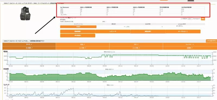Viewport: 217px width, 100px height.
Task: Click the 平均:新品 ¥2,116 chart label
Action: (109, 52)
